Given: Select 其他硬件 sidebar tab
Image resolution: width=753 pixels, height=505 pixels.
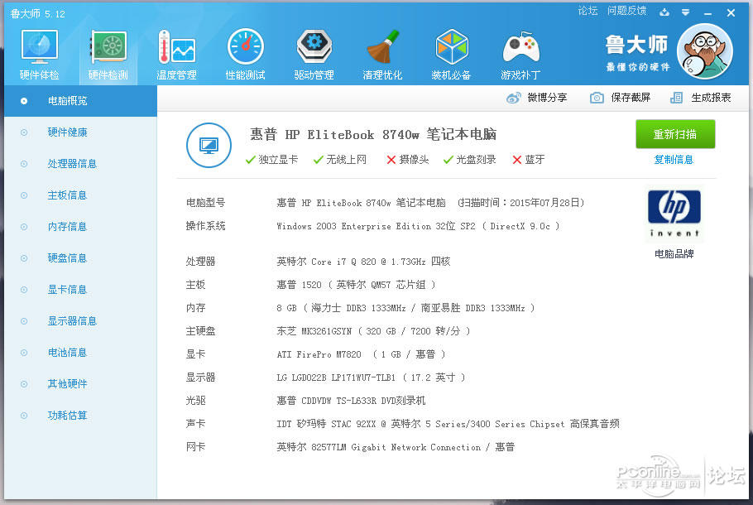Looking at the screenshot, I should click(81, 384).
